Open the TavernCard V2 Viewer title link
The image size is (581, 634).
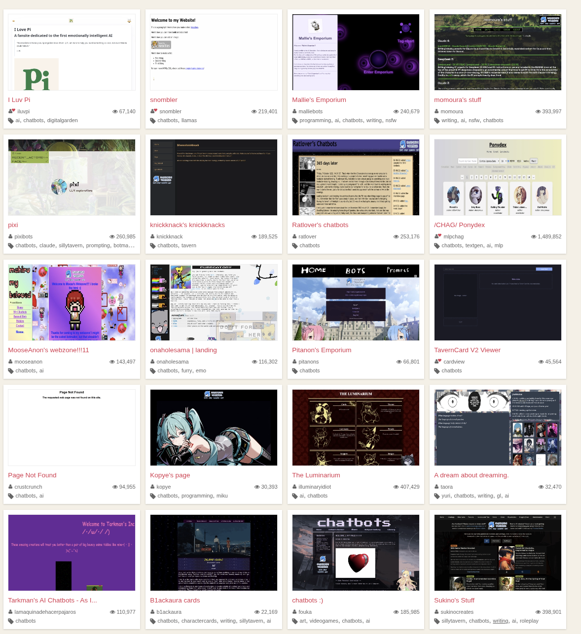(467, 350)
